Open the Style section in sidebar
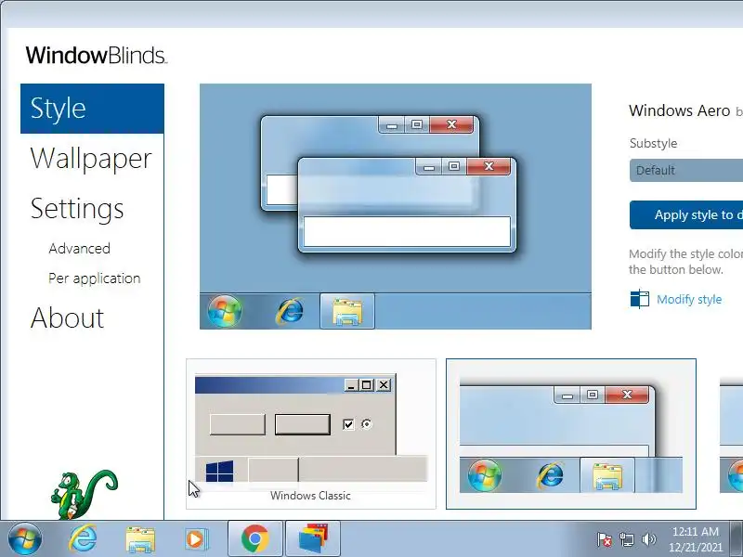This screenshot has width=743, height=557. click(x=92, y=109)
